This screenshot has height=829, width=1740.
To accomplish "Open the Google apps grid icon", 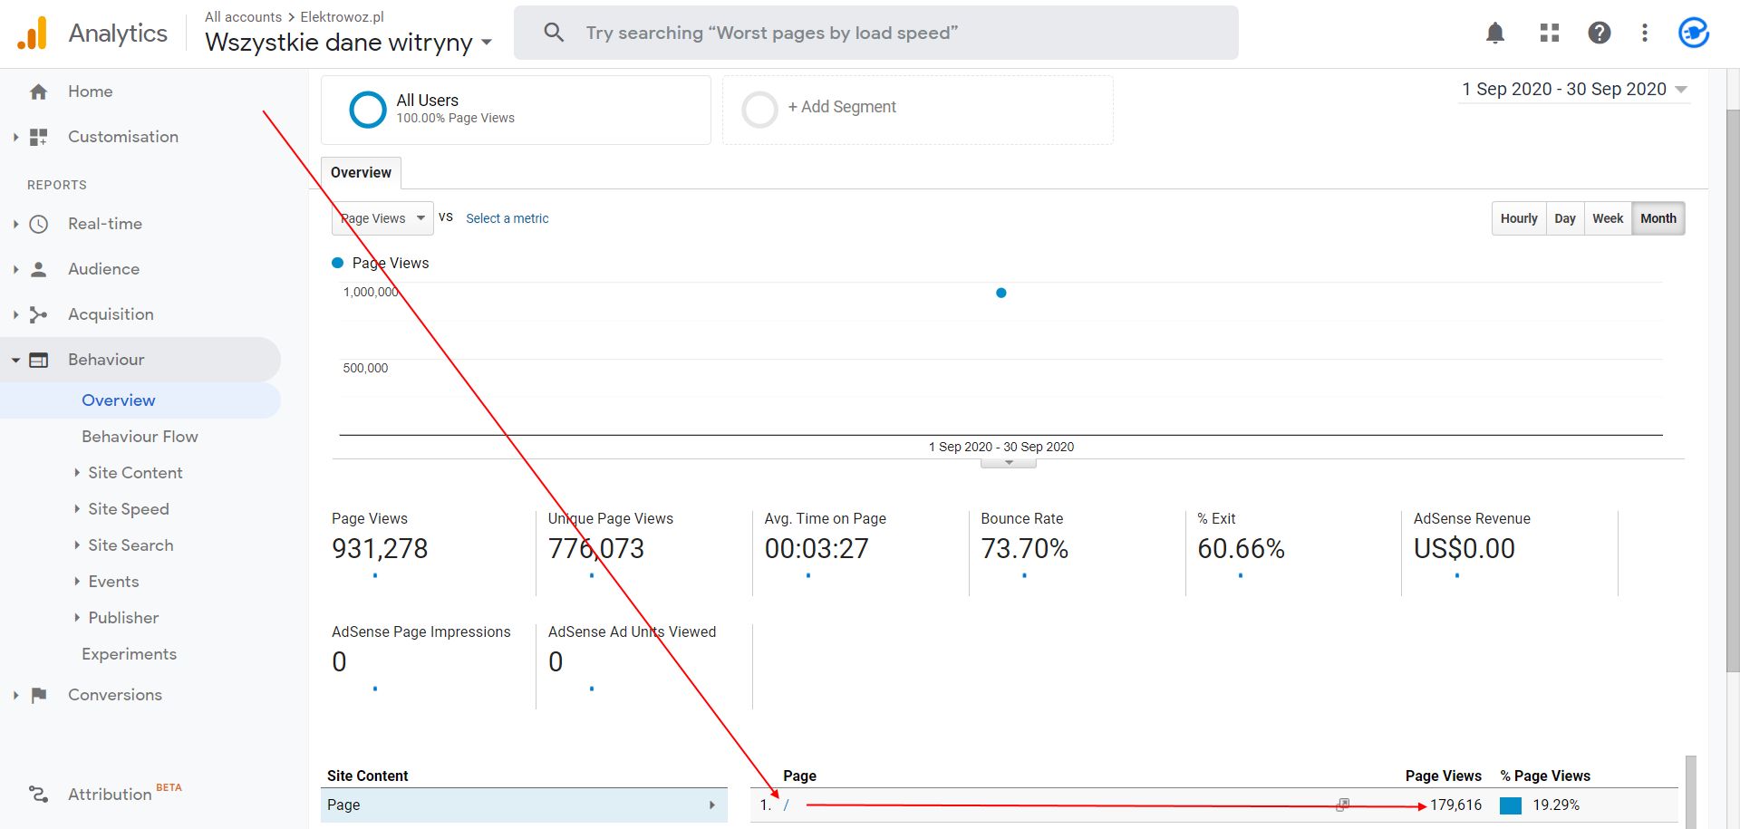I will pos(1550,34).
